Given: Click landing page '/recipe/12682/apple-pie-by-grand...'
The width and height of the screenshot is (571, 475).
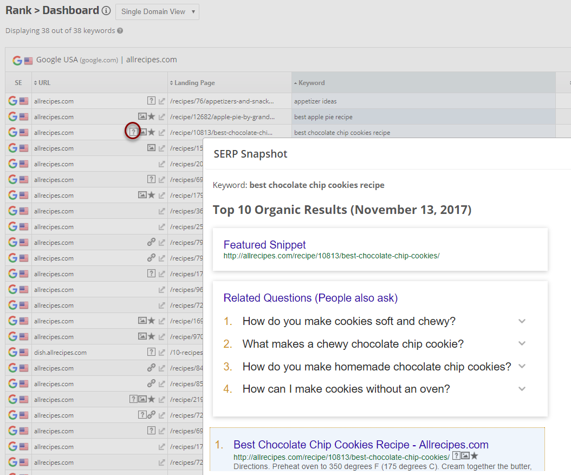Looking at the screenshot, I should (x=222, y=117).
